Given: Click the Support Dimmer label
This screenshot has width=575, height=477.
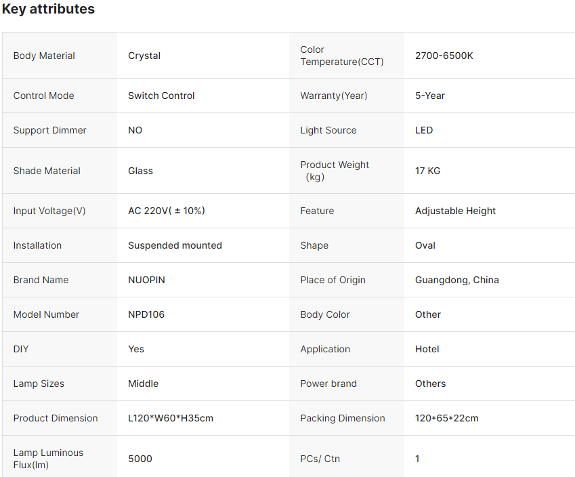Looking at the screenshot, I should point(50,130).
